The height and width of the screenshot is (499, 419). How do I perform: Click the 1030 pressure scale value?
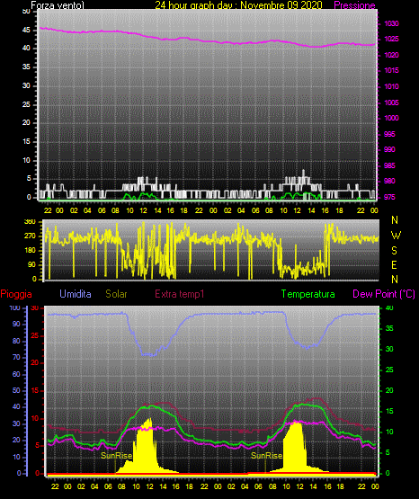(391, 23)
